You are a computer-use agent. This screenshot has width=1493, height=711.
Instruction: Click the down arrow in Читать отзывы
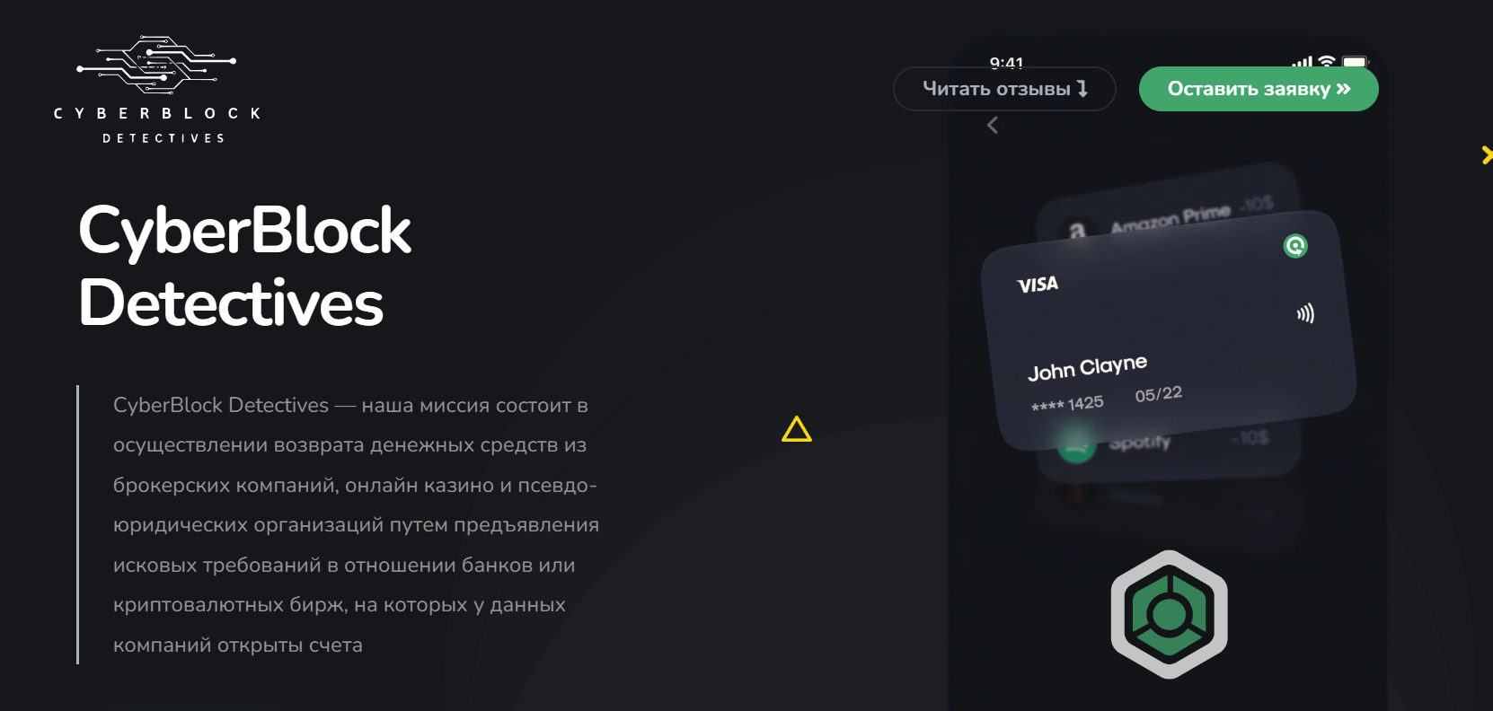point(1082,89)
